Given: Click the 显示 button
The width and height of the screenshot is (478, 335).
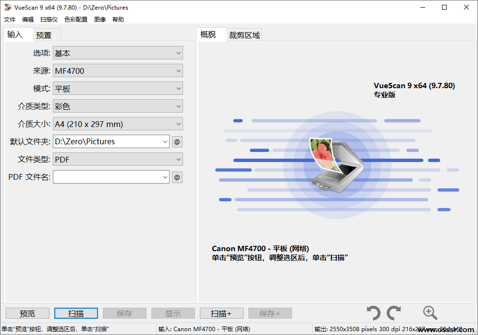Looking at the screenshot, I should click(173, 313).
